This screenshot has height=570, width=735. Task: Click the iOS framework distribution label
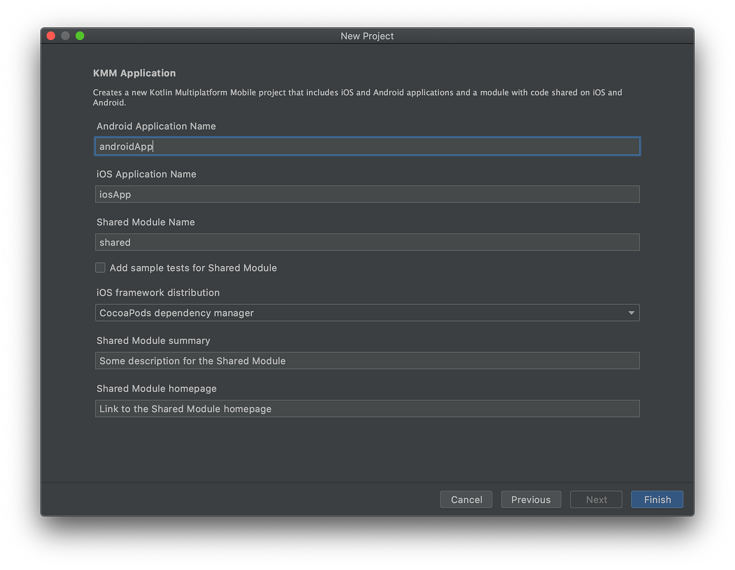(x=158, y=293)
